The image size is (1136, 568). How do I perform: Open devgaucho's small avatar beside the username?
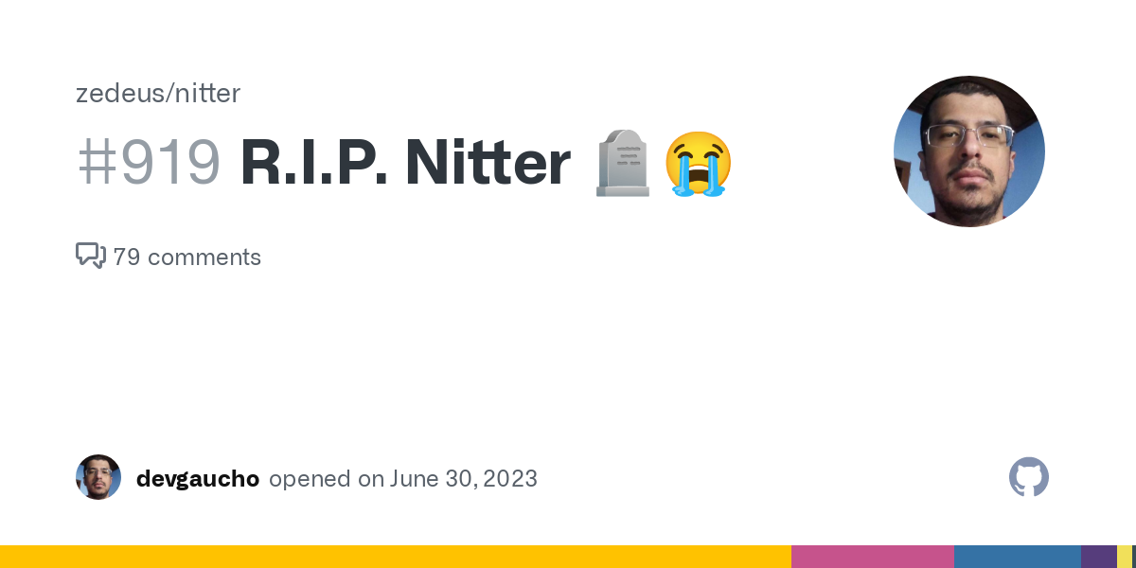click(98, 477)
